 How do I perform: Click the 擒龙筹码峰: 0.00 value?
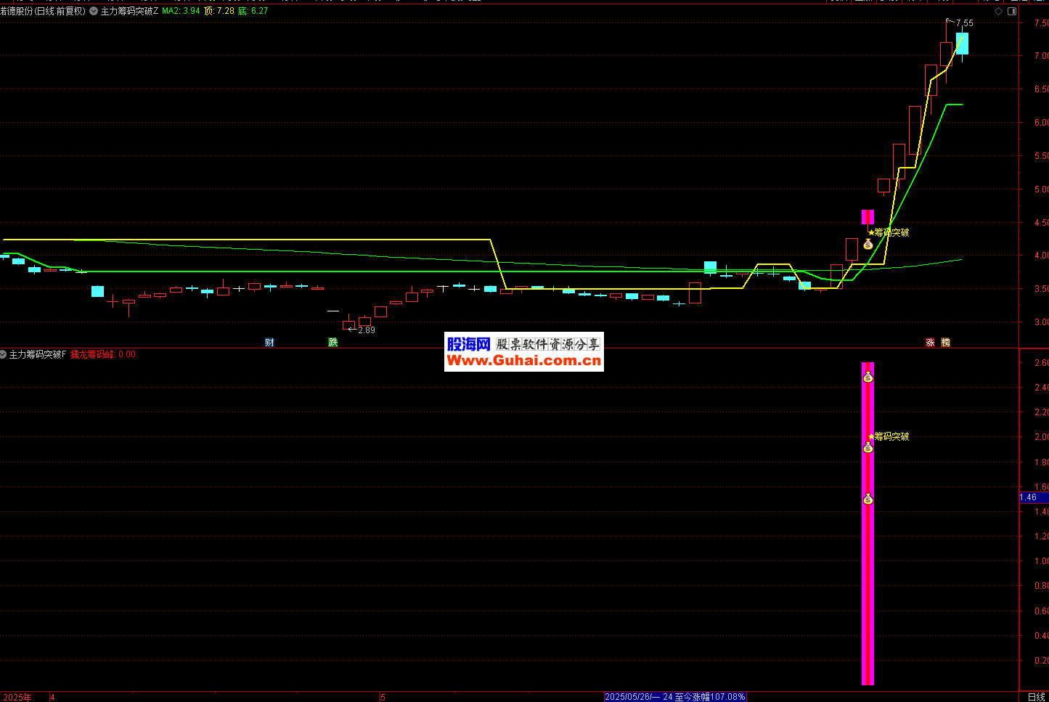(103, 354)
